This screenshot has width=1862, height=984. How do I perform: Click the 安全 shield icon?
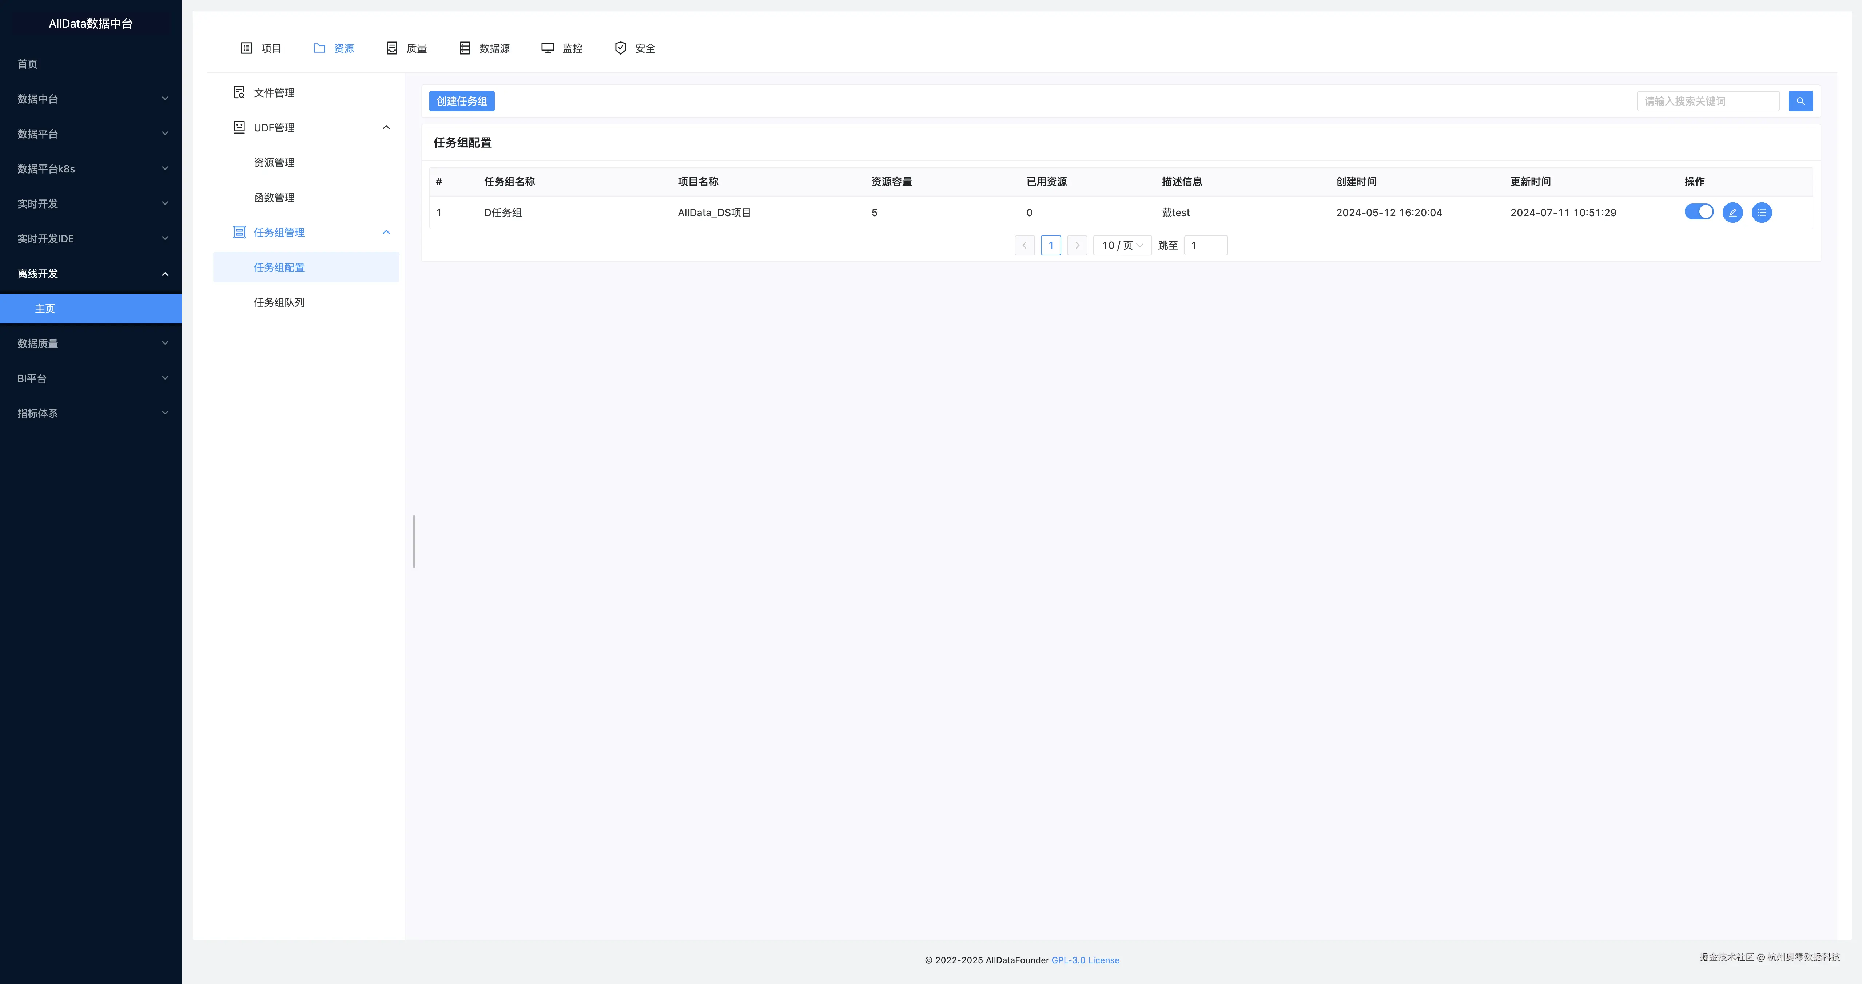coord(620,48)
